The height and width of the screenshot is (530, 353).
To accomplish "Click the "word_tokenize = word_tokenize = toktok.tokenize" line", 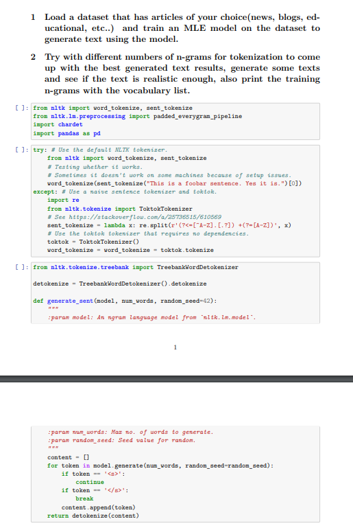I will [x=130, y=250].
